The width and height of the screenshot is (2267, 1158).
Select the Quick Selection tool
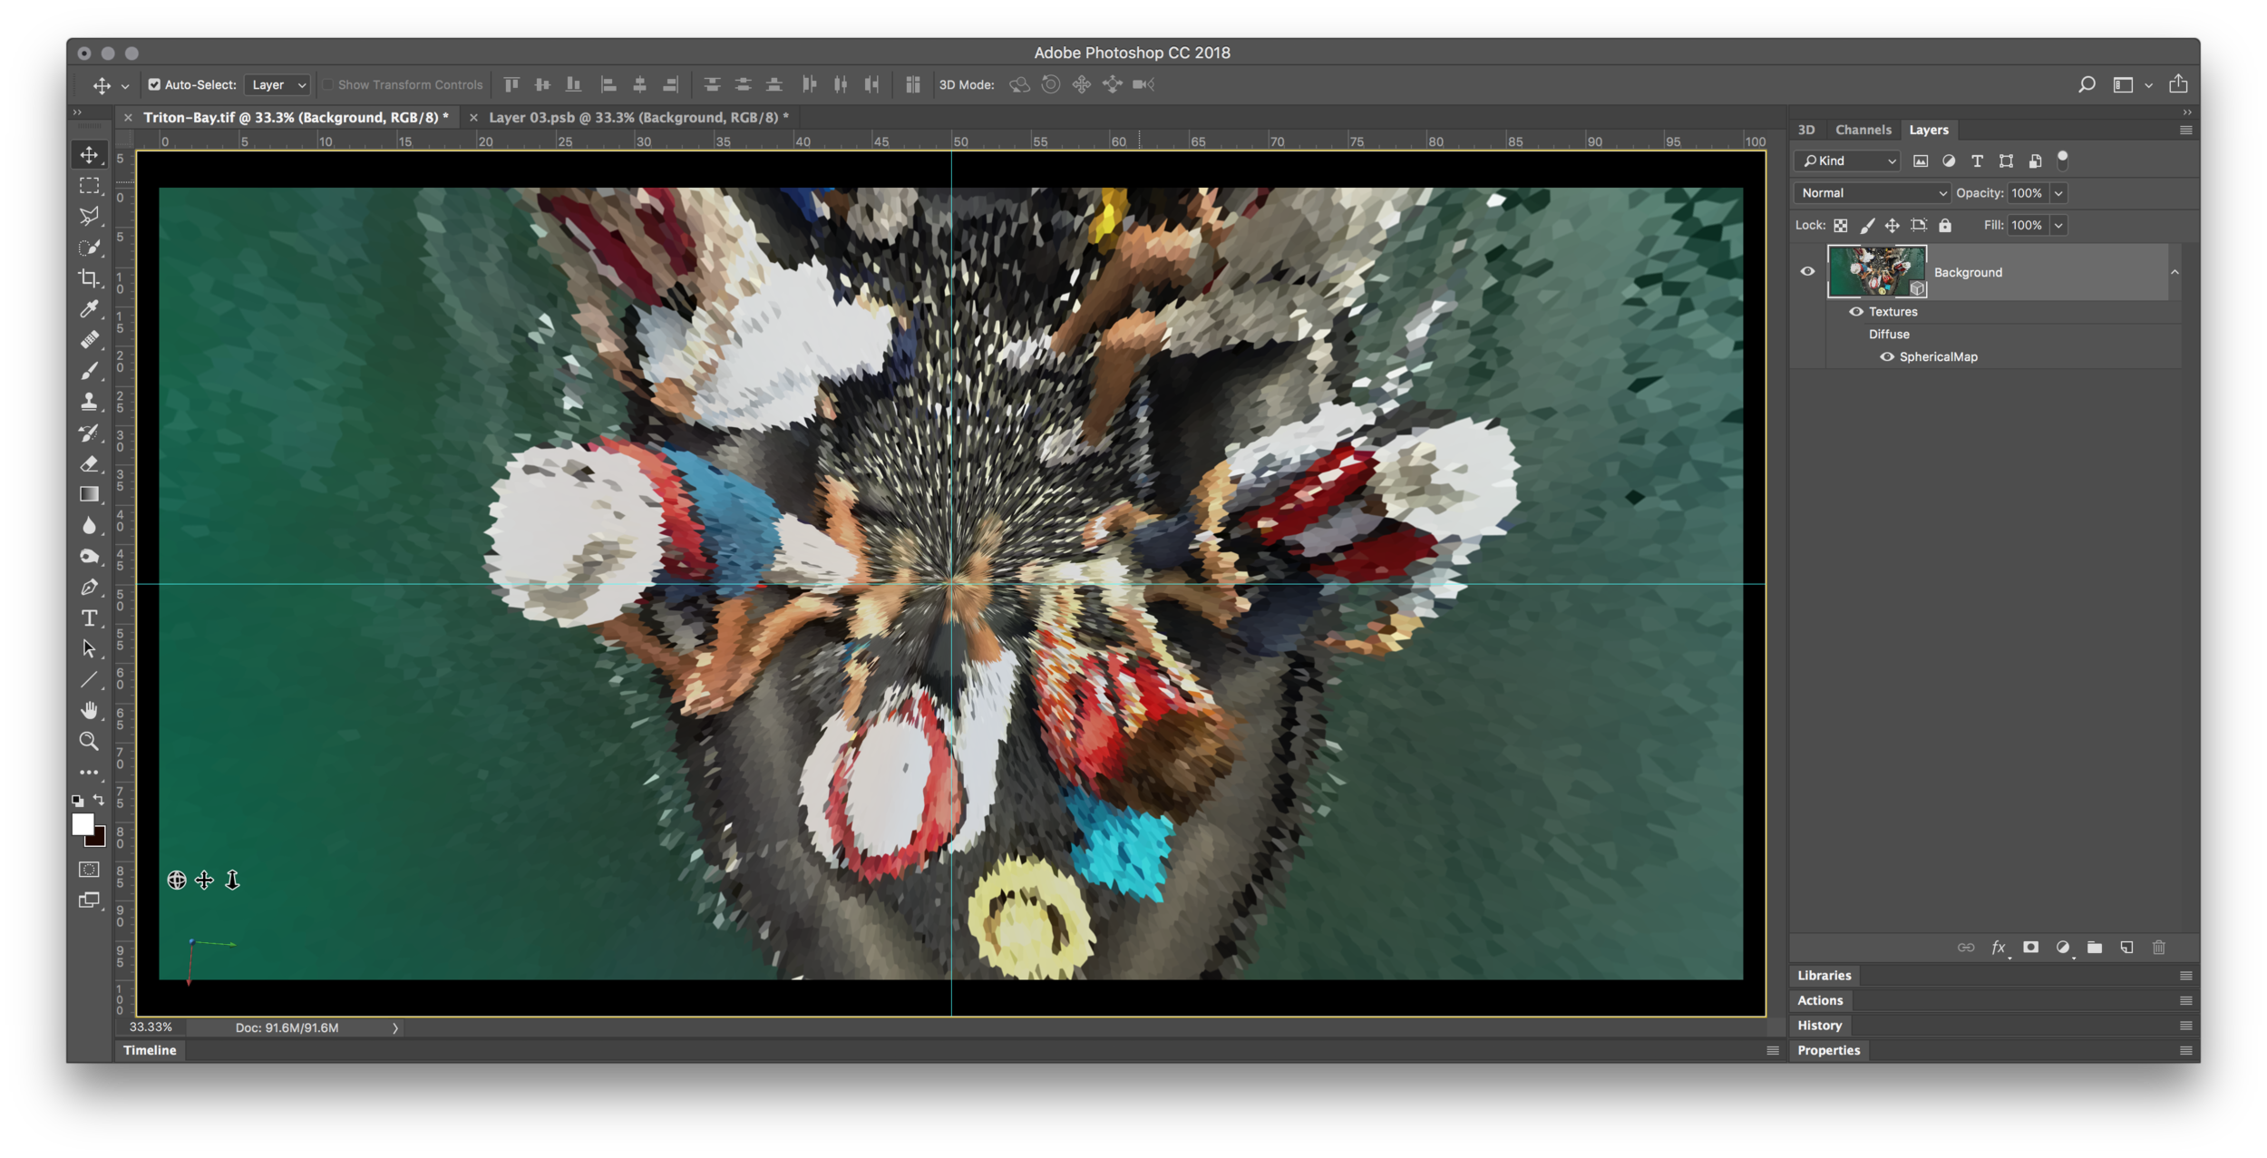click(89, 248)
